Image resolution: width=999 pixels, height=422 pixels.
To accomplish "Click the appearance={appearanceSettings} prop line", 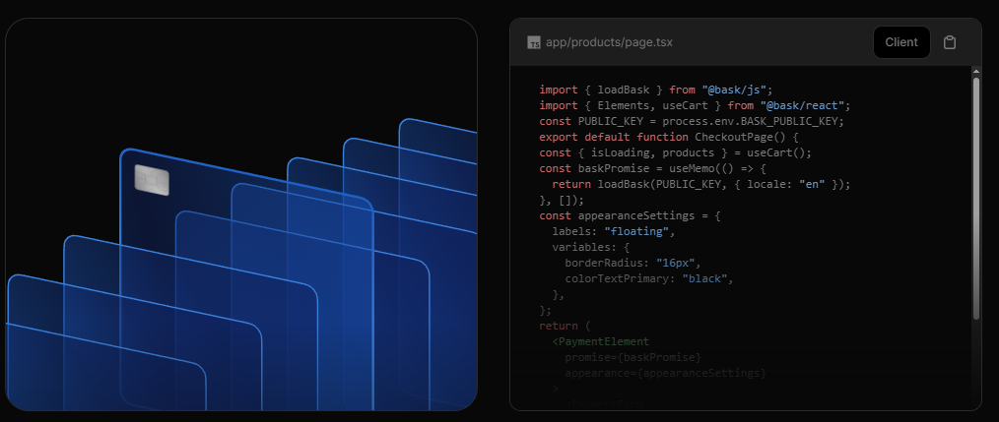I will point(665,373).
